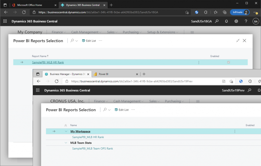The height and width of the screenshot is (166, 261).
Task: Click search icon in back Reports Selection
Action: 72,41
